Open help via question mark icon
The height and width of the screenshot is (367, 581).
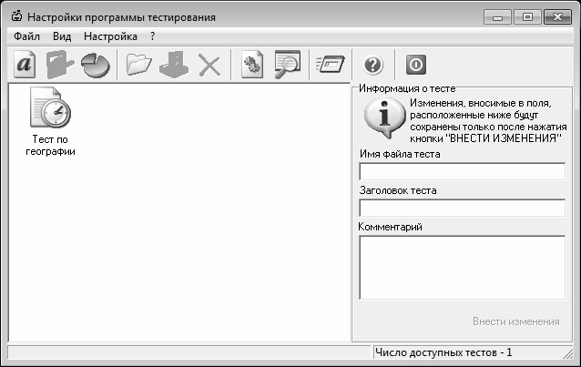(x=373, y=65)
